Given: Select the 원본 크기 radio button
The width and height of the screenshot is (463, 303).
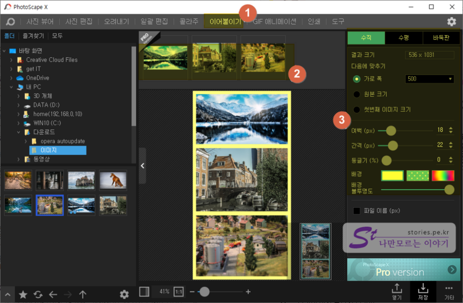Looking at the screenshot, I should point(356,94).
